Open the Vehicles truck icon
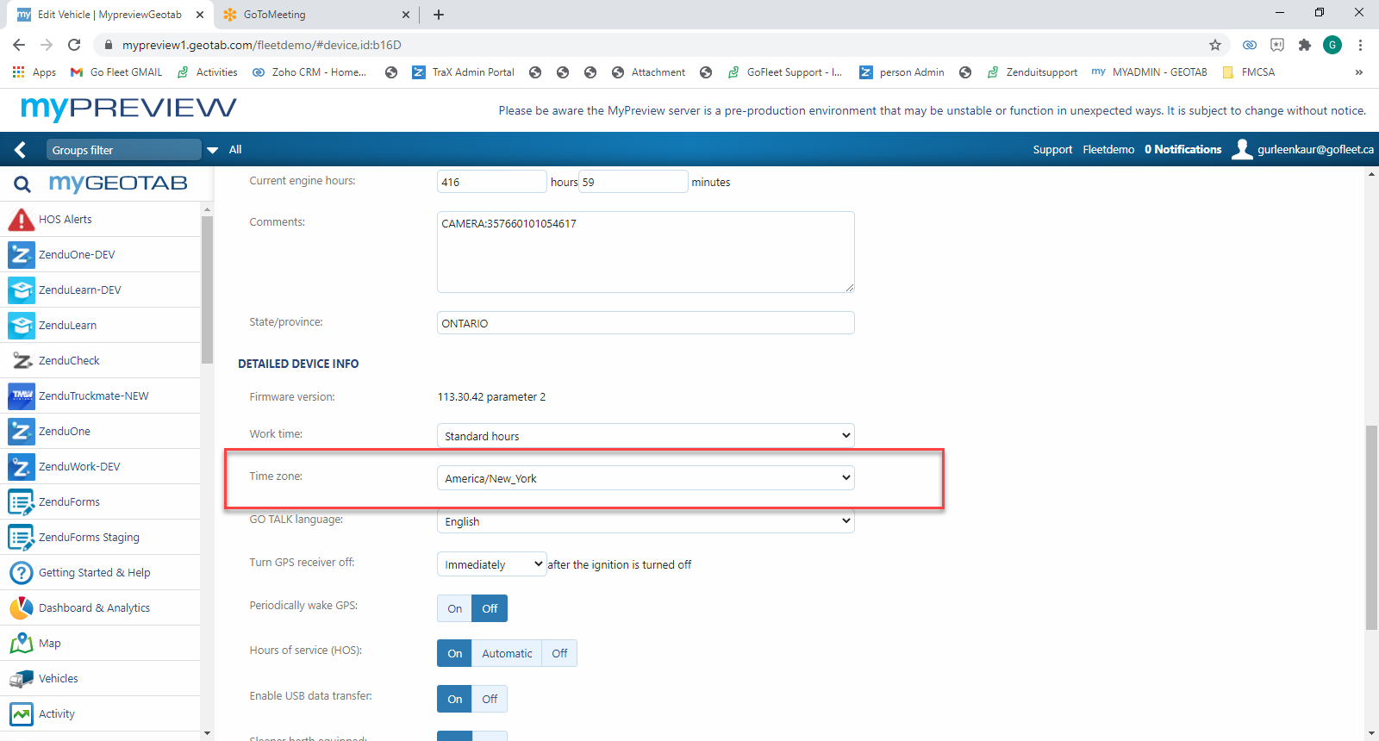Screen dimensions: 1379x741 (21, 679)
